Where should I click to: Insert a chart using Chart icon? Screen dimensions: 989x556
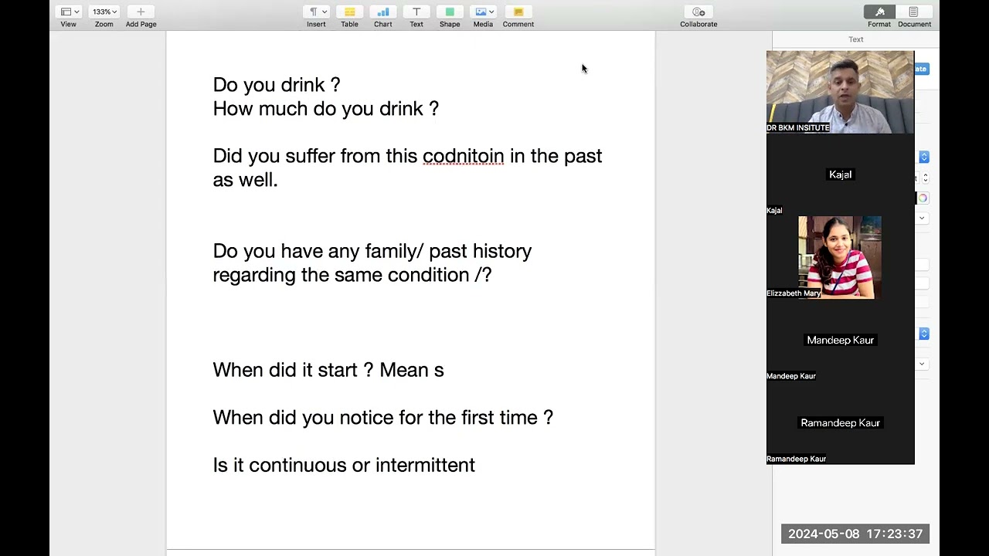pos(383,12)
